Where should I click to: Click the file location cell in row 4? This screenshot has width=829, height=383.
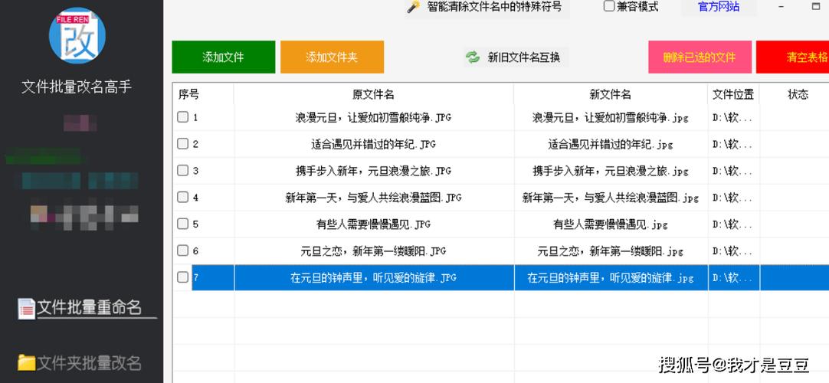tap(733, 197)
